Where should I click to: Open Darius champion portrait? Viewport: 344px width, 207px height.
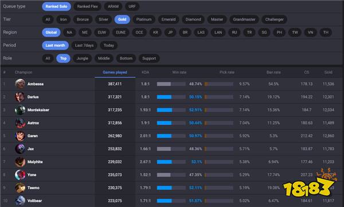[20, 97]
